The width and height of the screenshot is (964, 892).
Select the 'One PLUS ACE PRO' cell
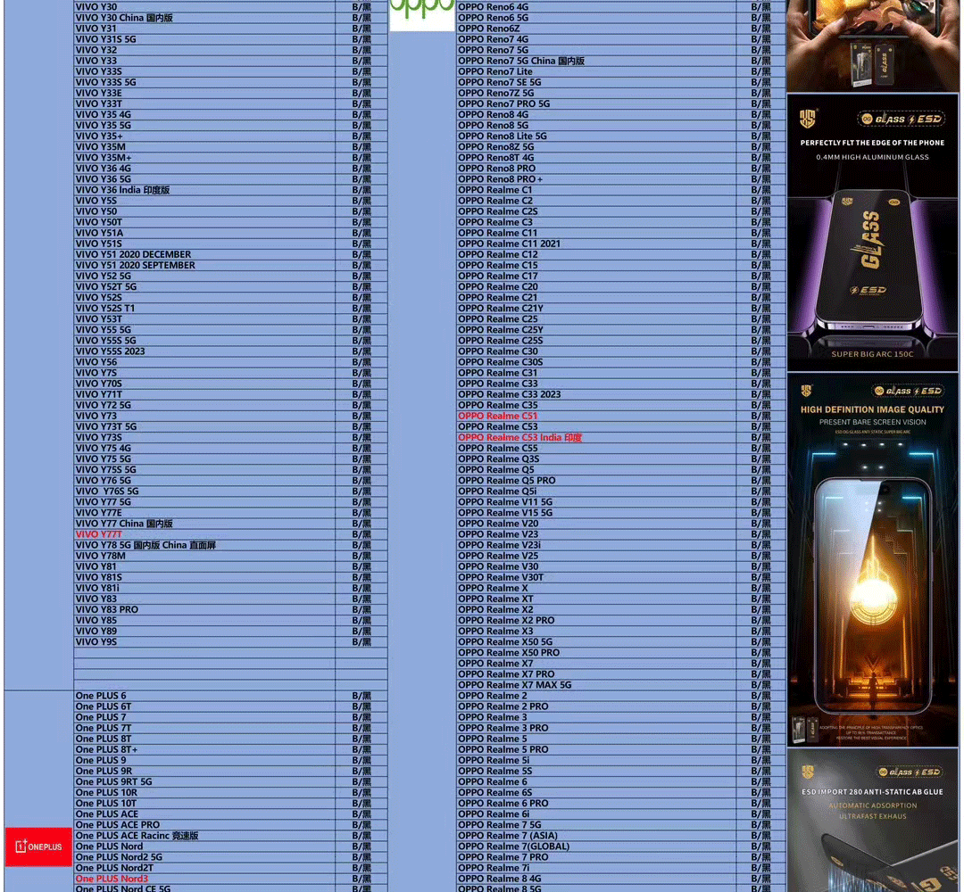[204, 825]
